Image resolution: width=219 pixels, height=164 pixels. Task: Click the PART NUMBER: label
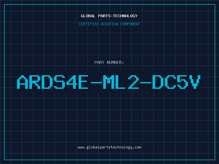coord(109,62)
